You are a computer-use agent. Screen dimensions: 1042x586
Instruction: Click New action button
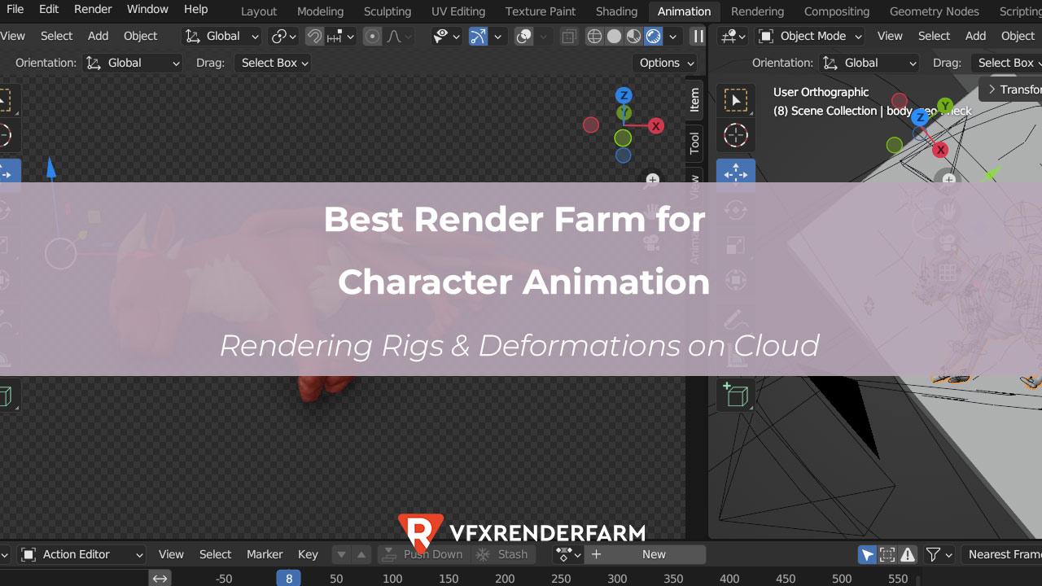[646, 554]
